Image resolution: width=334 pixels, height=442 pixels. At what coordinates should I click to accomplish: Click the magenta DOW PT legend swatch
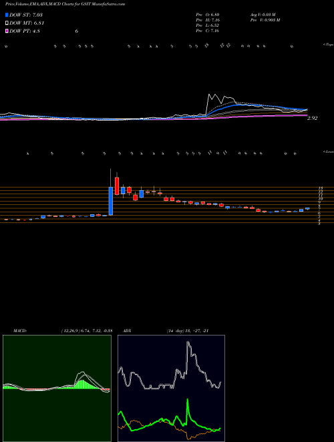point(7,31)
